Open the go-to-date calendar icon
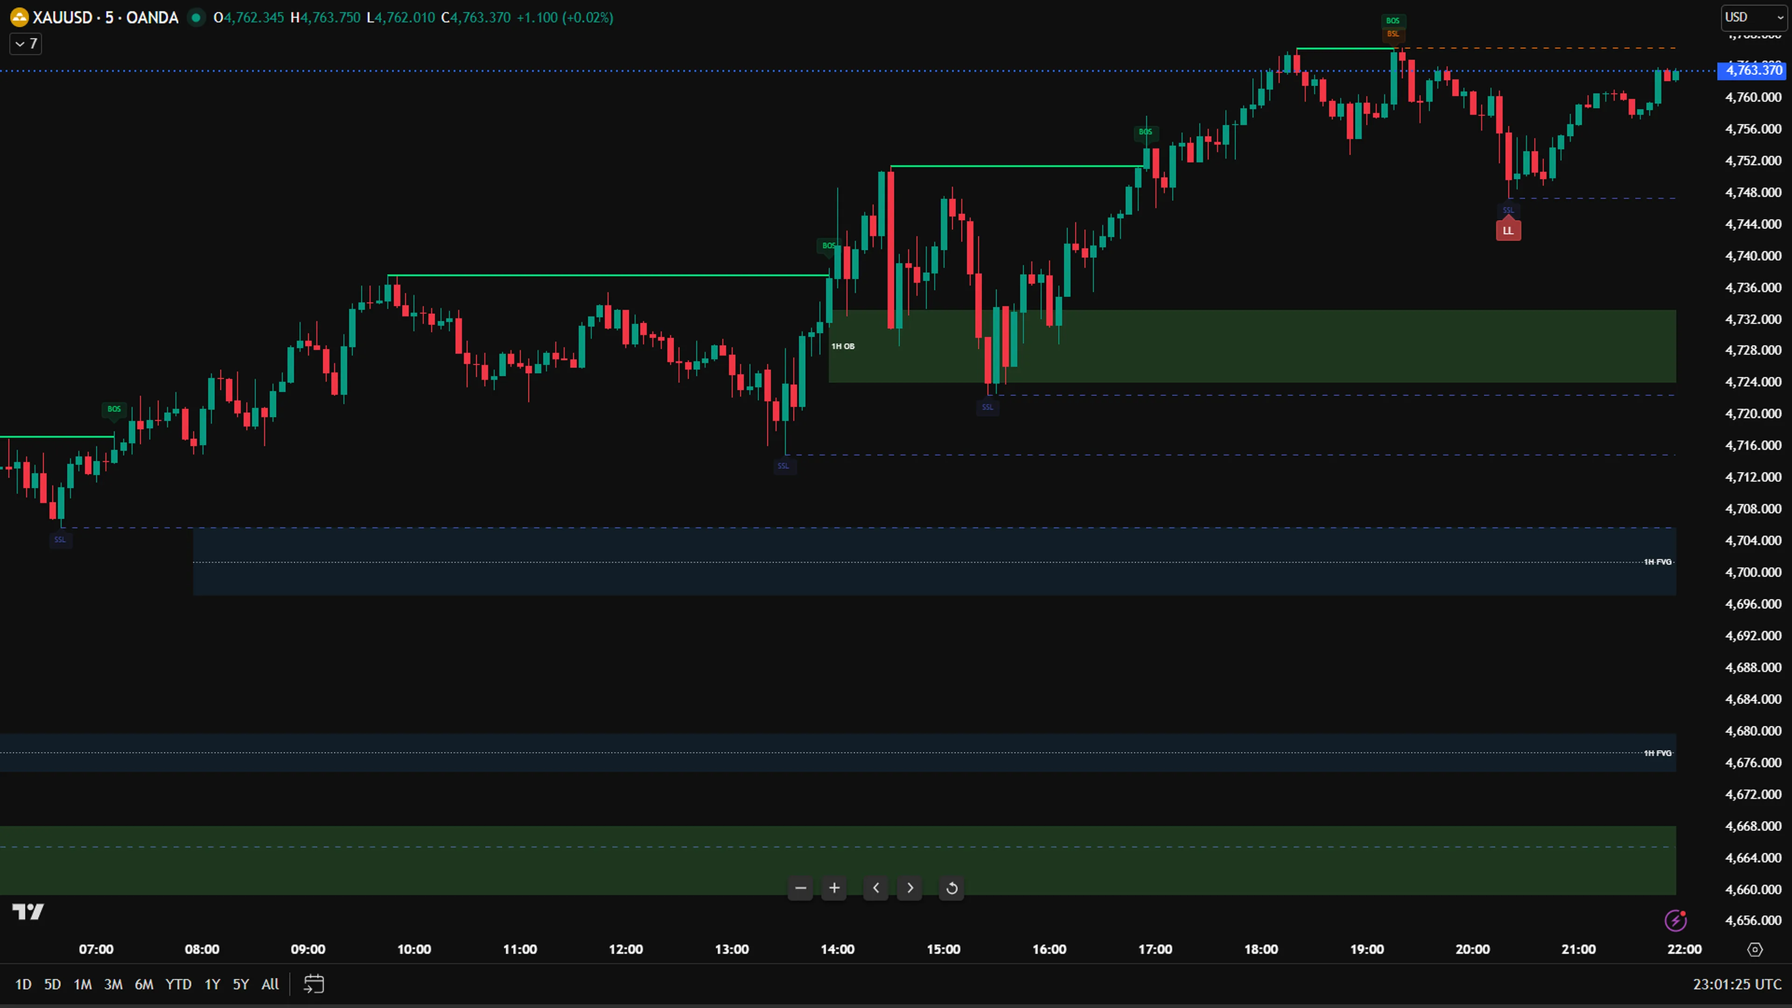The height and width of the screenshot is (1008, 1792). pos(314,984)
